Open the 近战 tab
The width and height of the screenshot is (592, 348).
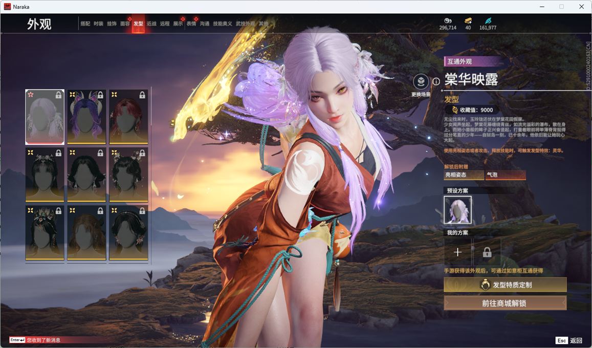(x=151, y=24)
